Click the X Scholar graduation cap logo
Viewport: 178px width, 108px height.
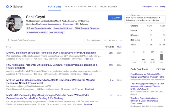(x=8, y=6)
